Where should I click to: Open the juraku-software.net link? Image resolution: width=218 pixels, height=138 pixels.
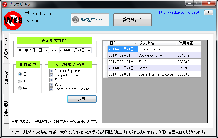click(179, 13)
